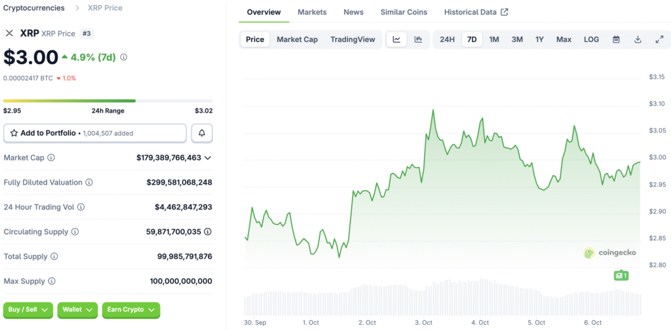Go to Cryptocurrencies breadcrumb link
The height and width of the screenshot is (330, 671).
(34, 8)
